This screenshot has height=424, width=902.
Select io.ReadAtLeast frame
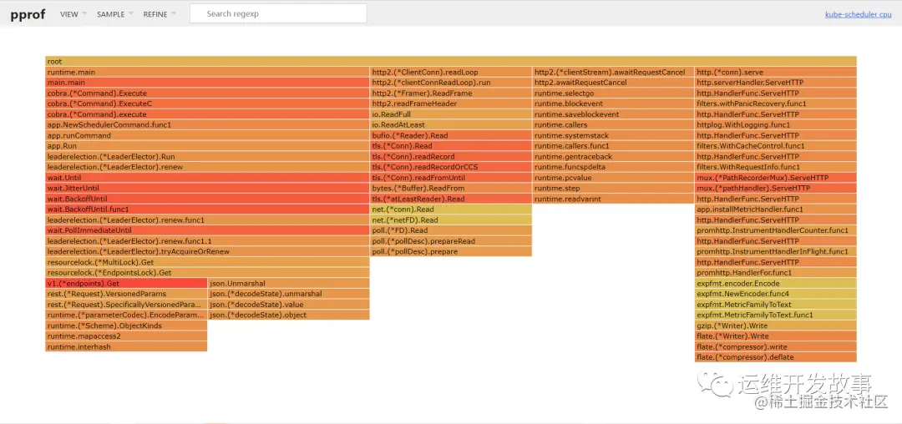pos(451,124)
